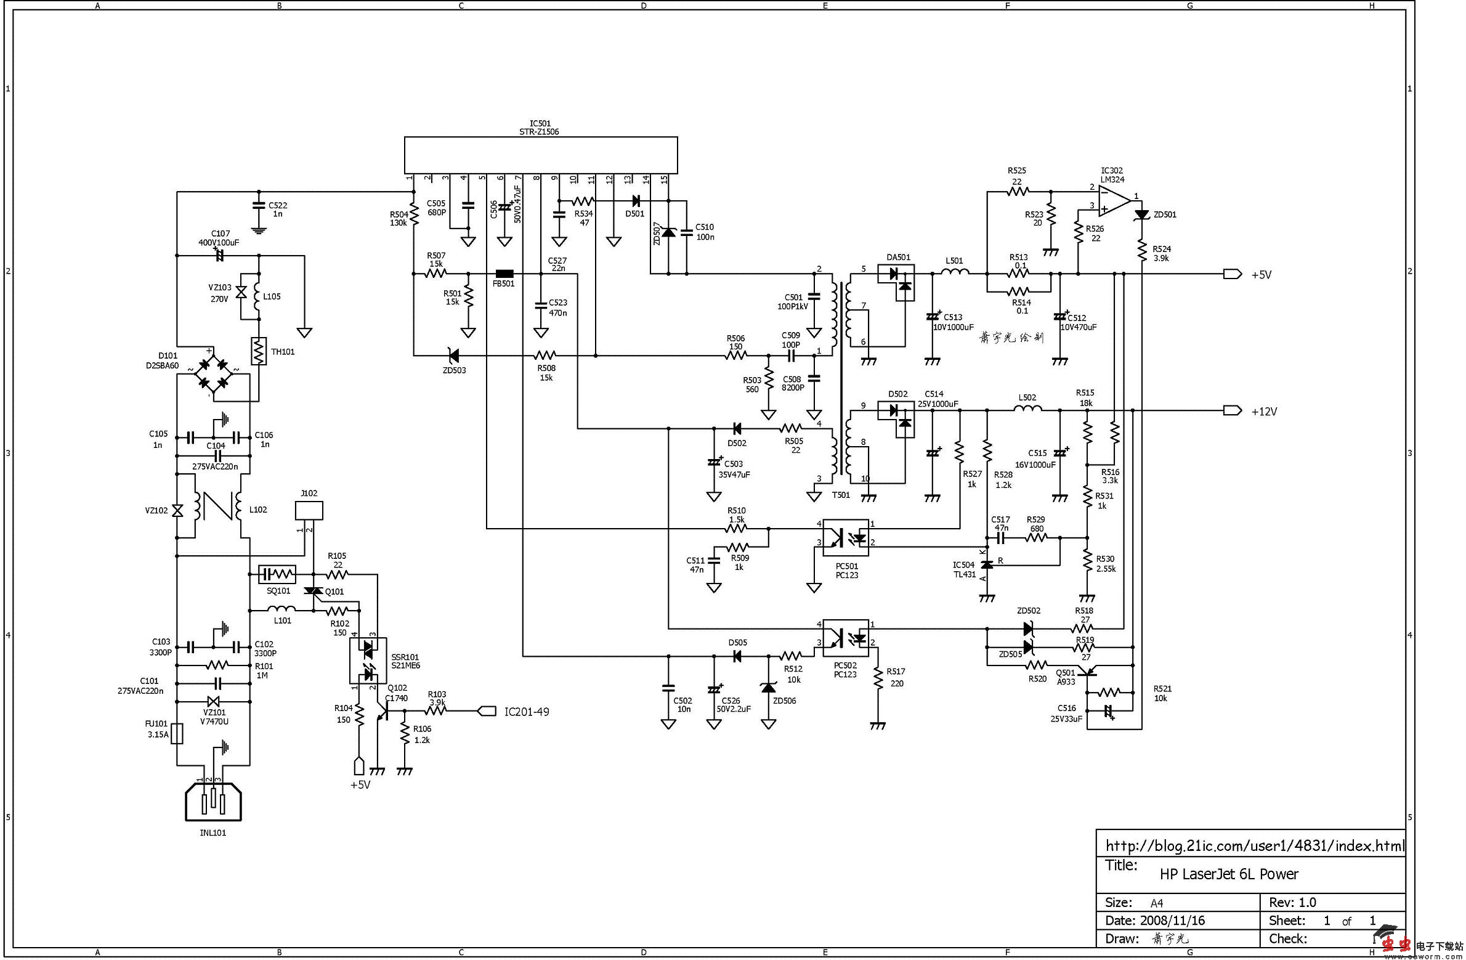
Task: Click the T501 transformer core
Action: pos(841,379)
